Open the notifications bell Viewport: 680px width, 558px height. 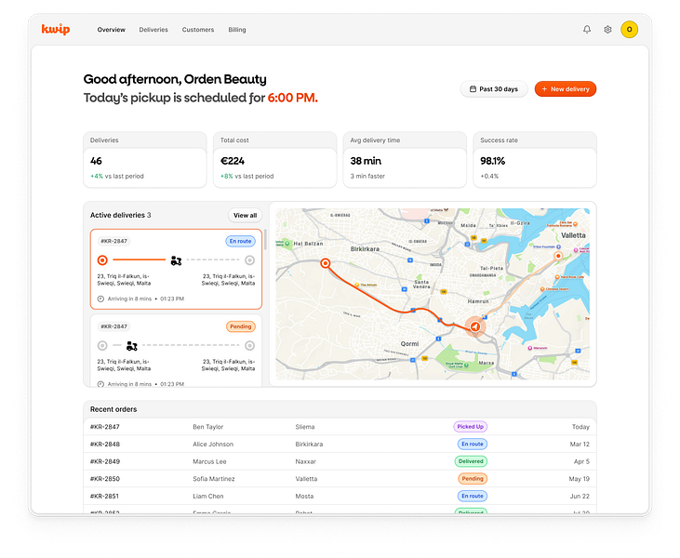587,30
